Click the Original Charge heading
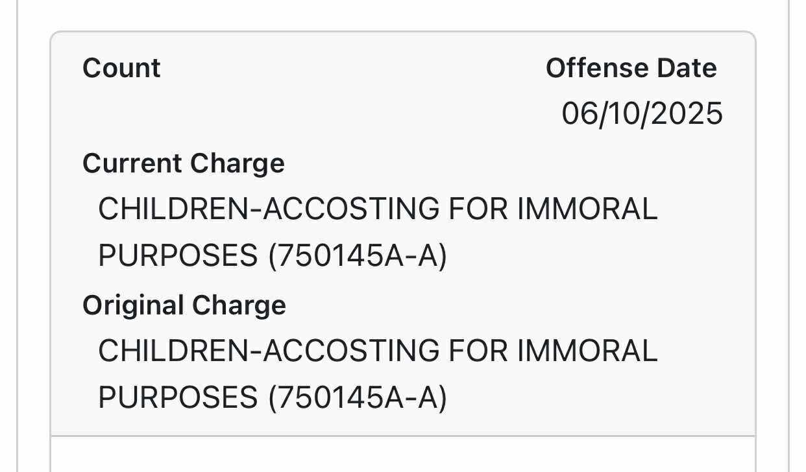 point(184,305)
